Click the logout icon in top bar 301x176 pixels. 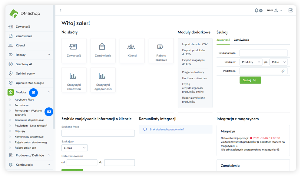coord(290,10)
